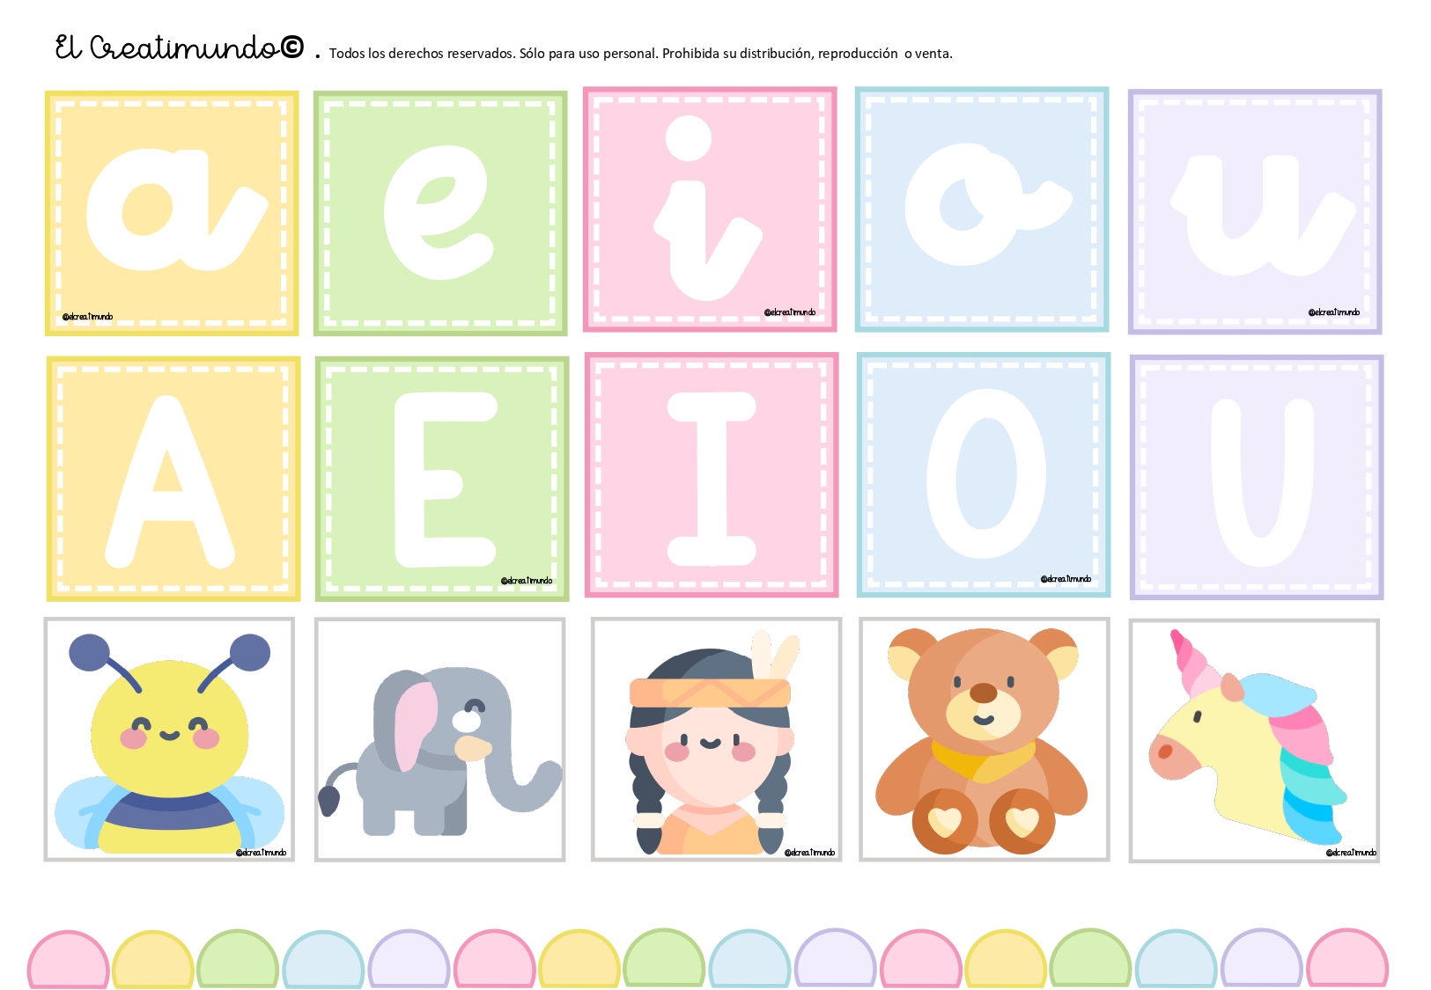Screen dimensions: 1431x990
Task: Click the uppercase A yellow card
Action: pyautogui.click(x=173, y=479)
